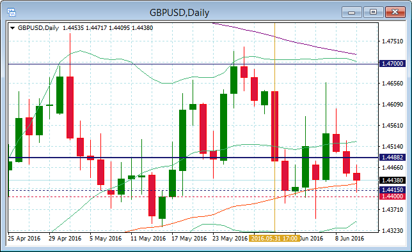Click the 1.45140 price scale value

(x=392, y=147)
